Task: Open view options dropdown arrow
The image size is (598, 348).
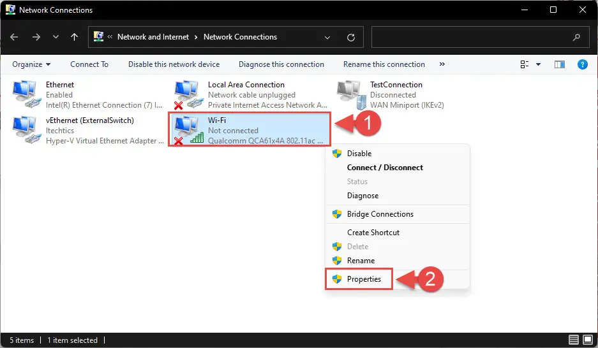Action: coord(538,64)
